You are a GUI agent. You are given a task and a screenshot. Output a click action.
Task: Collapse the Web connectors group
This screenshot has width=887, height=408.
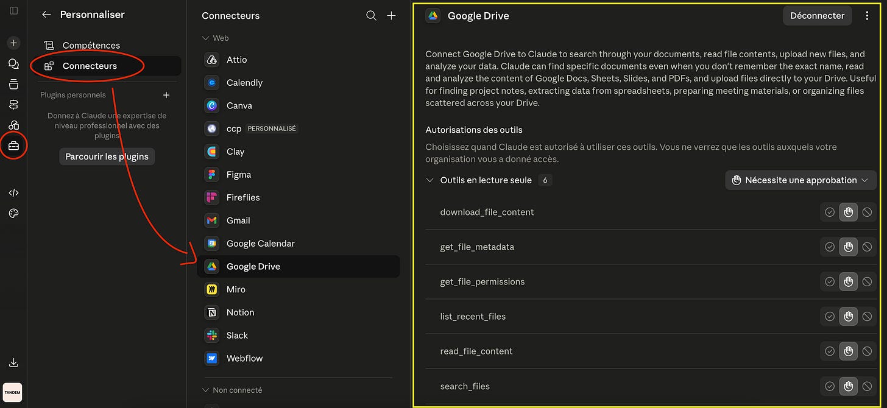click(205, 38)
